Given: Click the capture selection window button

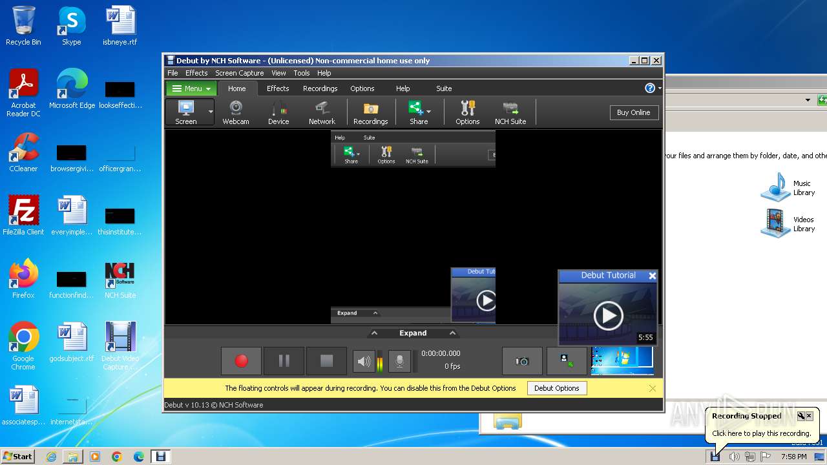Looking at the screenshot, I should pos(567,361).
